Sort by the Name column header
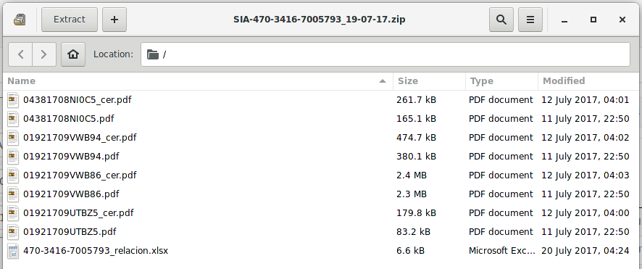The width and height of the screenshot is (642, 269). pos(198,81)
